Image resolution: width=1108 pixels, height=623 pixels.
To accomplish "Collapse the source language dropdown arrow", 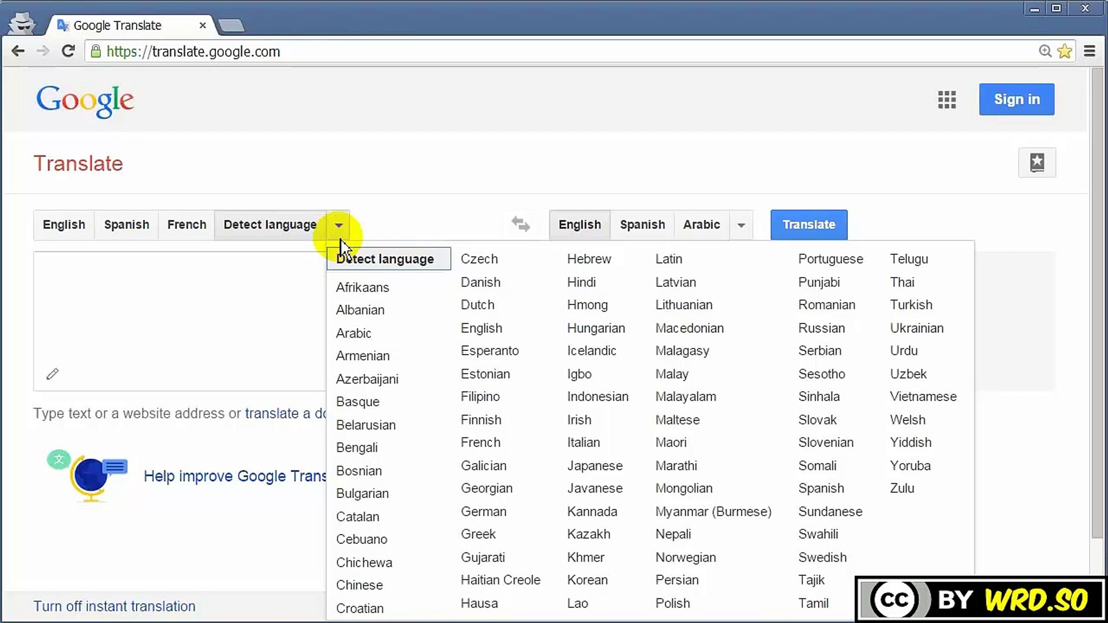I will click(339, 225).
